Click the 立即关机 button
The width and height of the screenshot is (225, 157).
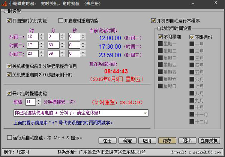pos(209,141)
